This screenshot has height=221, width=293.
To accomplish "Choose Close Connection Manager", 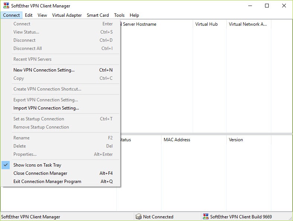I will (x=61, y=173).
